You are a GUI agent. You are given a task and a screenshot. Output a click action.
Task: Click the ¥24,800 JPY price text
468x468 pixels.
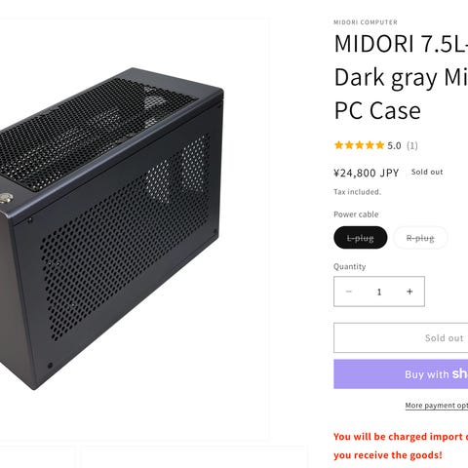(367, 173)
